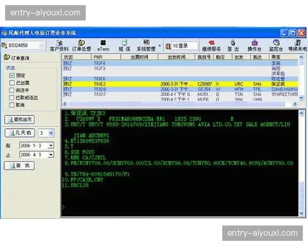This screenshot has width=308, height=246.
Task: Click the 10 登录 input field
Action: pos(184,46)
